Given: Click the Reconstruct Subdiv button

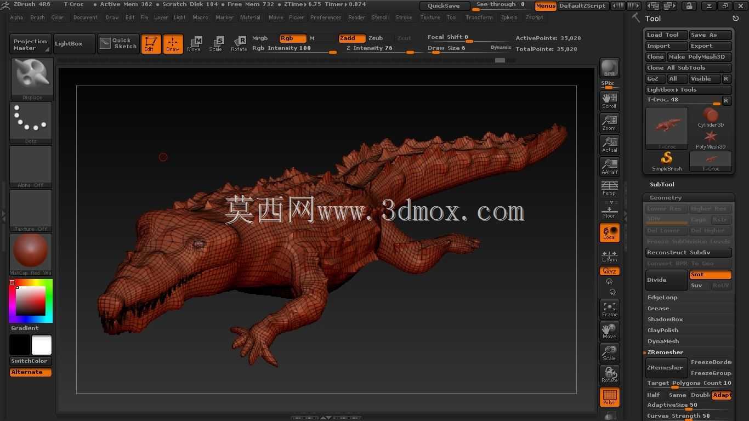Looking at the screenshot, I should click(688, 253).
